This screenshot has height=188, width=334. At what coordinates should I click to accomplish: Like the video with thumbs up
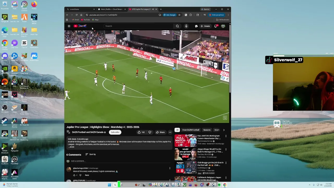(x=141, y=132)
